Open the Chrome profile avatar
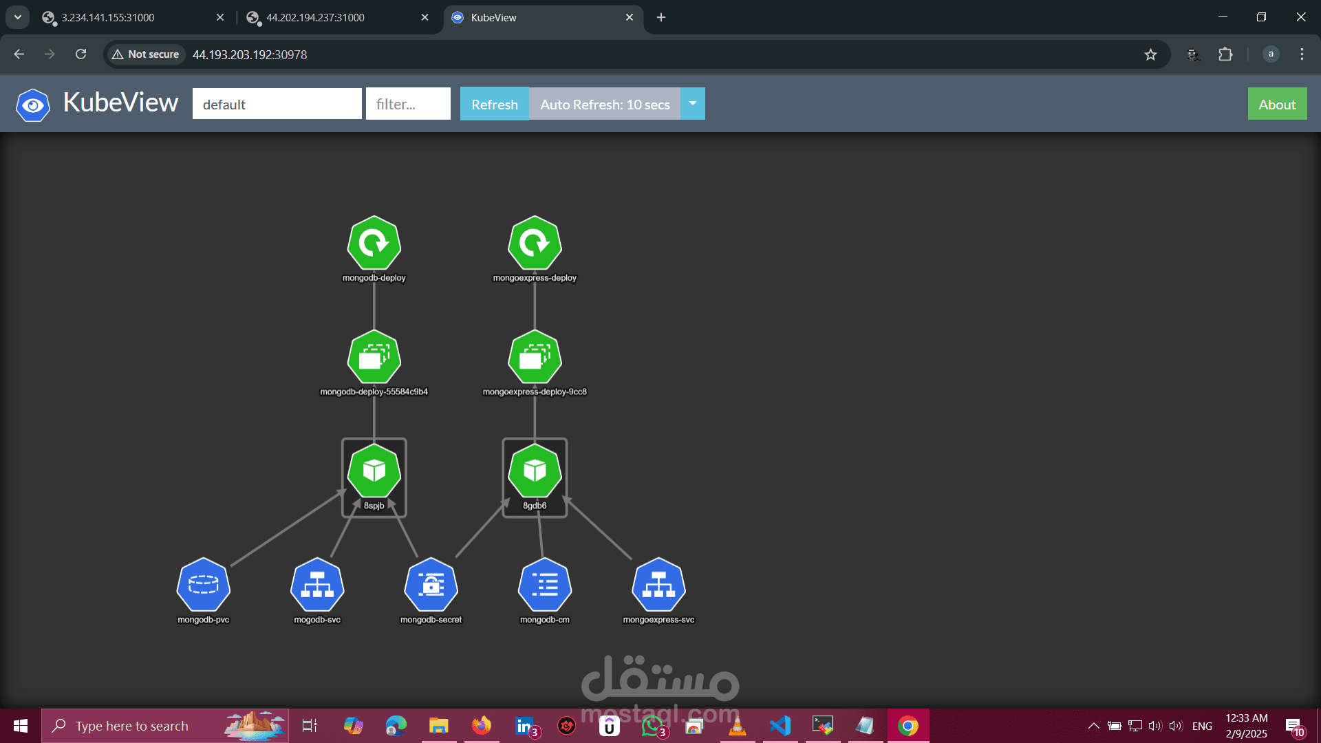Viewport: 1321px width, 743px height. click(x=1271, y=54)
